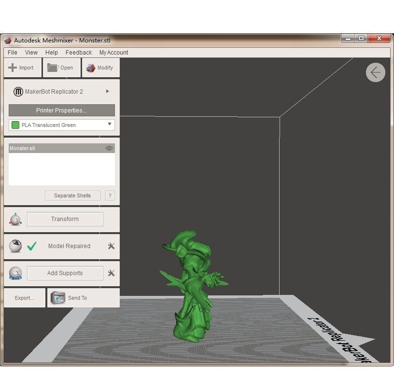The height and width of the screenshot is (376, 394).
Task: Close the Meshmixer window
Action: pyautogui.click(x=379, y=39)
